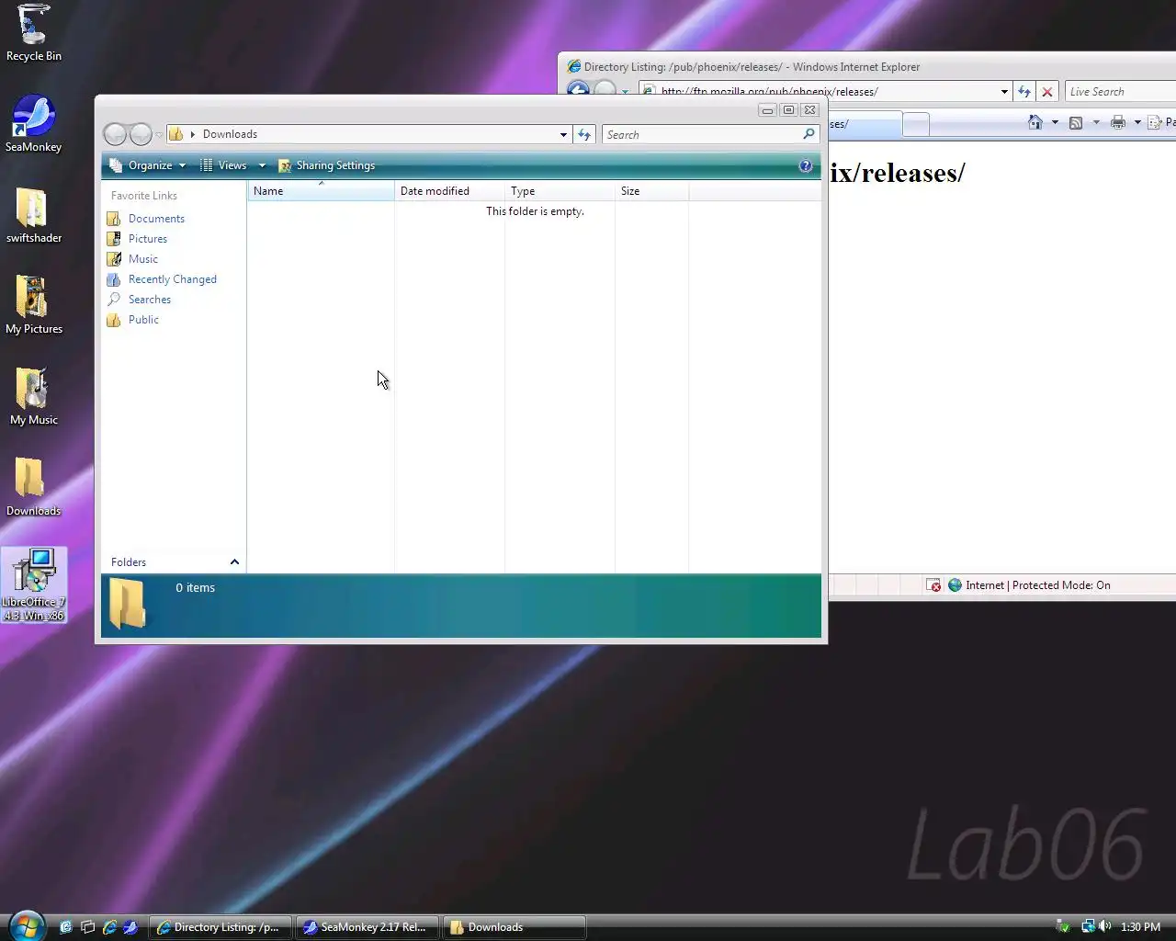Select the LibreOffice installer desktop icon

coord(33,585)
